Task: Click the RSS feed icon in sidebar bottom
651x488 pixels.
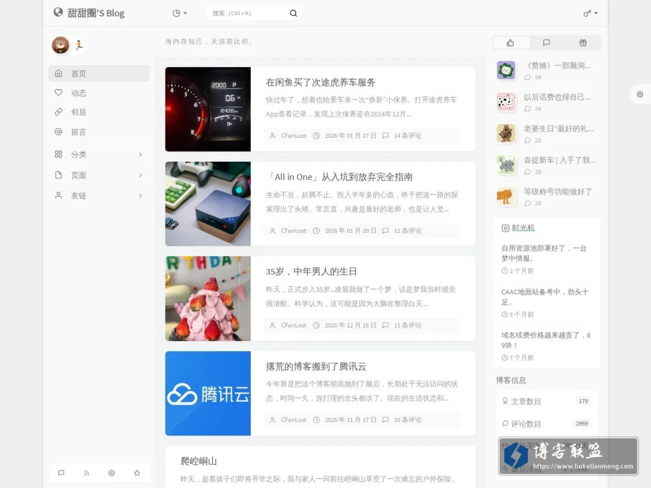Action: [86, 473]
